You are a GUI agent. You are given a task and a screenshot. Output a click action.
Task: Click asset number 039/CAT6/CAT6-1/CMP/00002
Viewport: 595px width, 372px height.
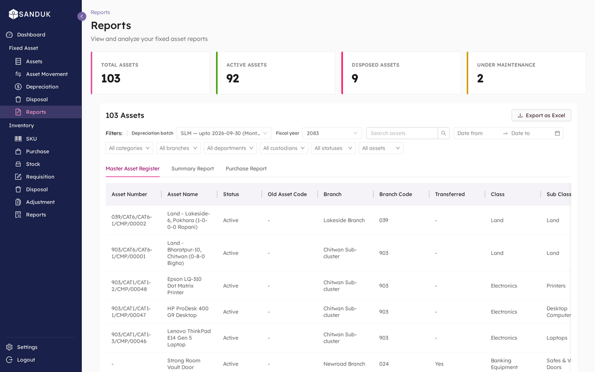coord(132,220)
